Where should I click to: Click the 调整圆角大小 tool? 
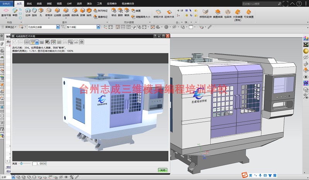point(141,17)
